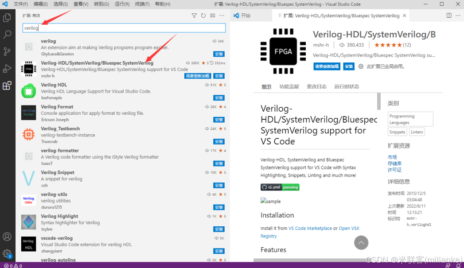Close the Verilog-HDL extension tab

point(404,16)
